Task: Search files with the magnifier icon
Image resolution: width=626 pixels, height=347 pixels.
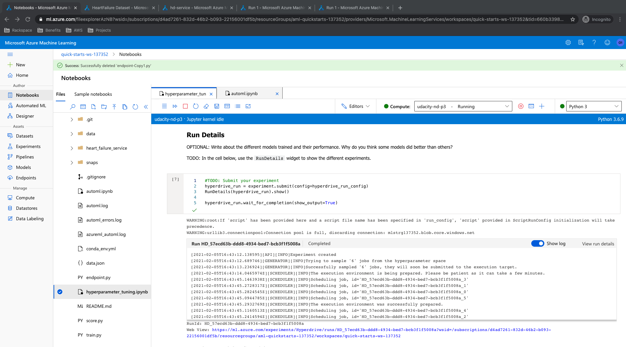Action: tap(73, 107)
